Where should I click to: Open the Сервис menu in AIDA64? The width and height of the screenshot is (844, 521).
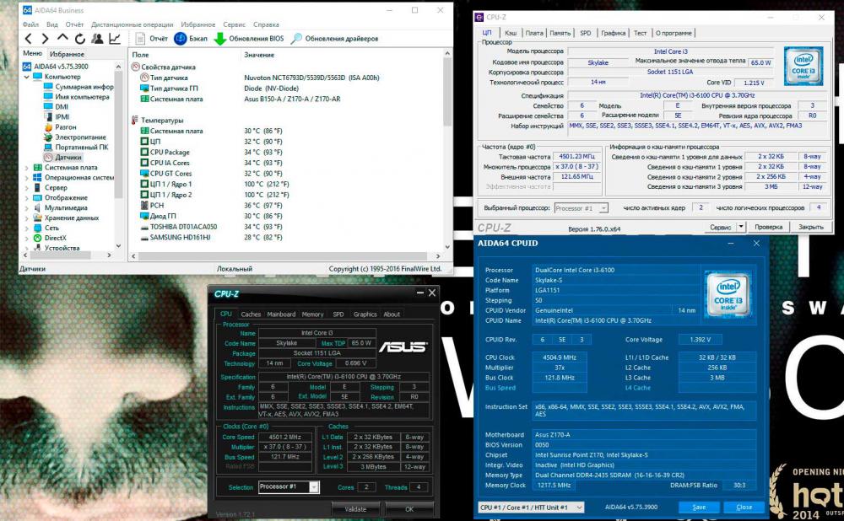coord(234,24)
